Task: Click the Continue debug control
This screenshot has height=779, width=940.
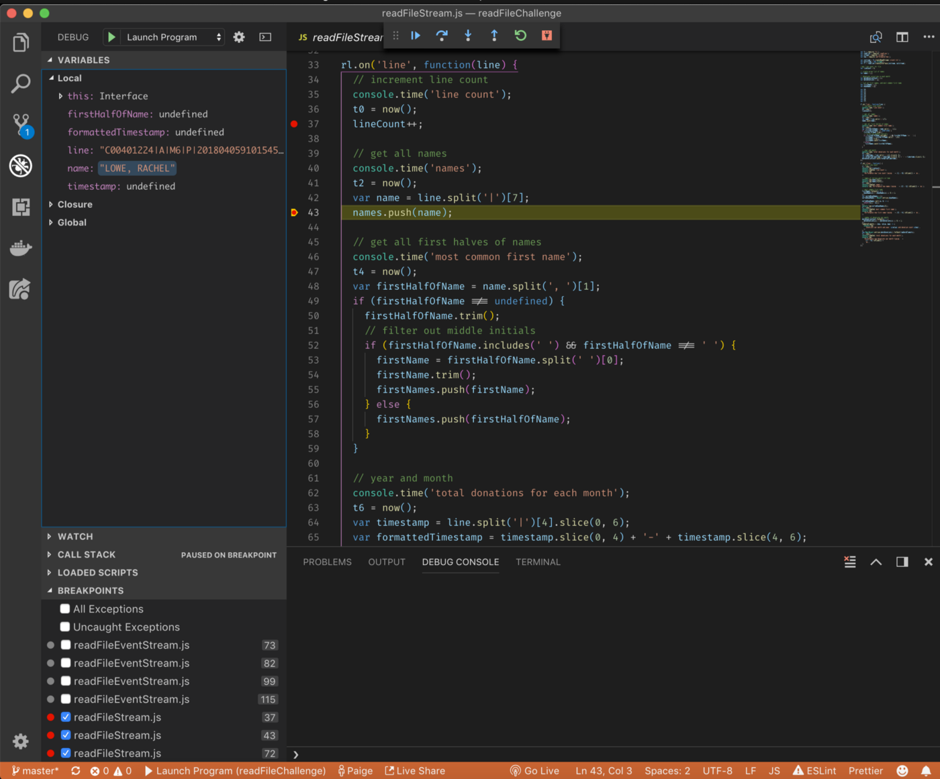Action: pyautogui.click(x=415, y=36)
